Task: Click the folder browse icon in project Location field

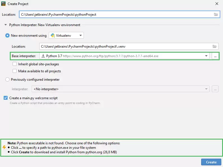Action: (216, 14)
